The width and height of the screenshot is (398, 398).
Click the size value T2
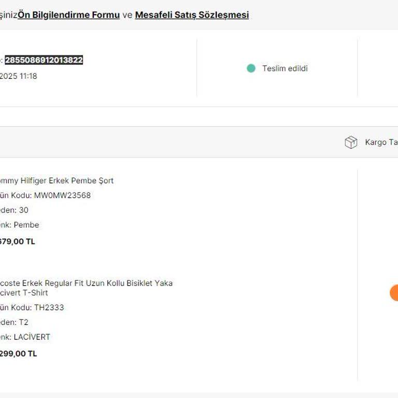click(x=24, y=322)
